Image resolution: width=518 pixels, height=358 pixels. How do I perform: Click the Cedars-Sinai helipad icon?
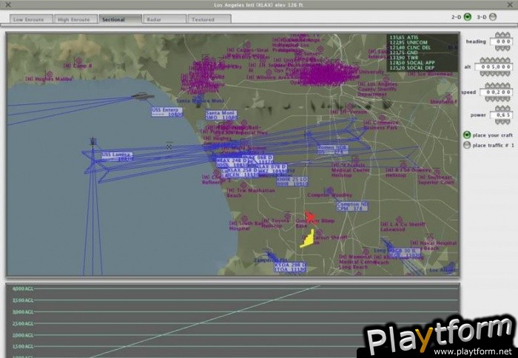pos(247,44)
